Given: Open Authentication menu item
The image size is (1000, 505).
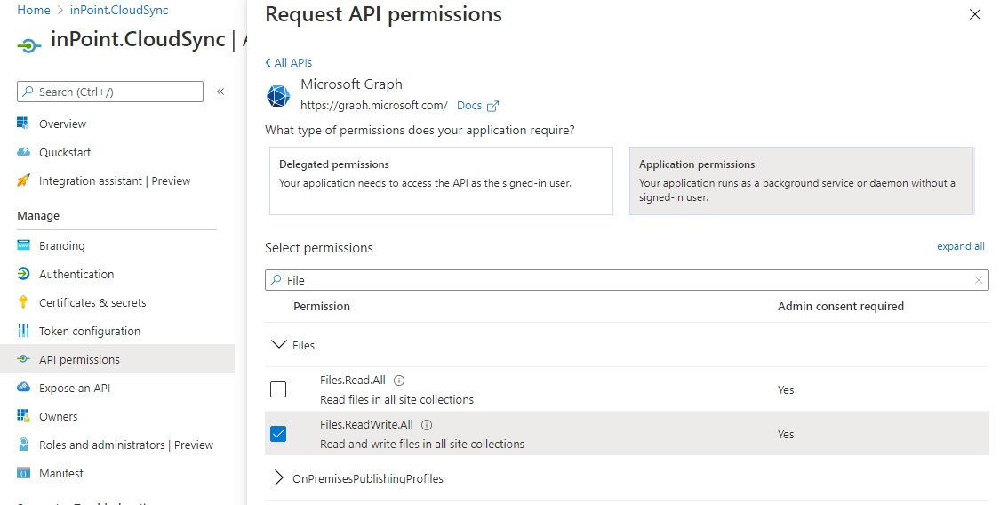Looking at the screenshot, I should 76,274.
